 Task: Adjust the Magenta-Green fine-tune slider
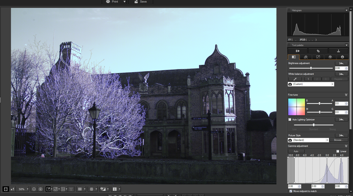pyautogui.click(x=319, y=112)
